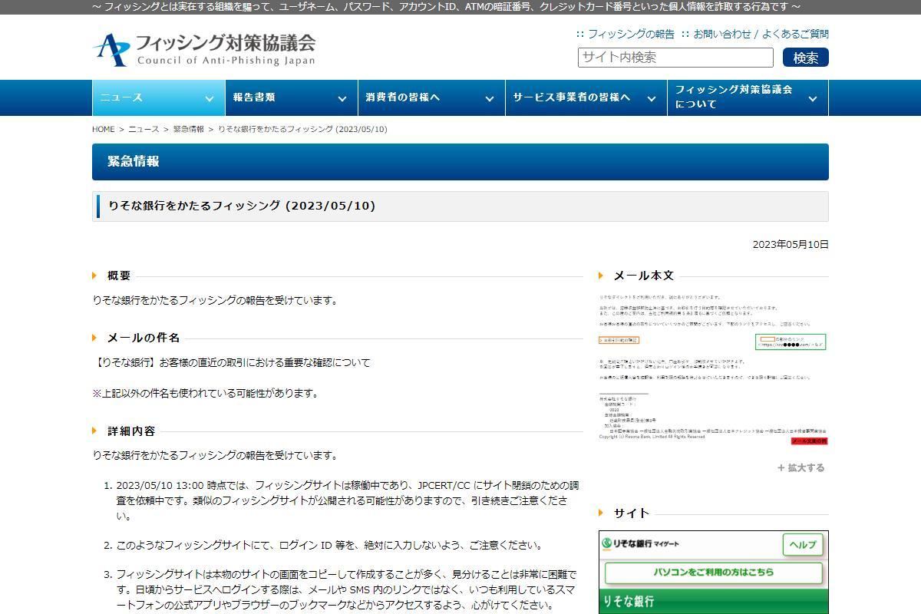
Task: Open the 消費者の皆様へ menu
Action: (x=431, y=97)
